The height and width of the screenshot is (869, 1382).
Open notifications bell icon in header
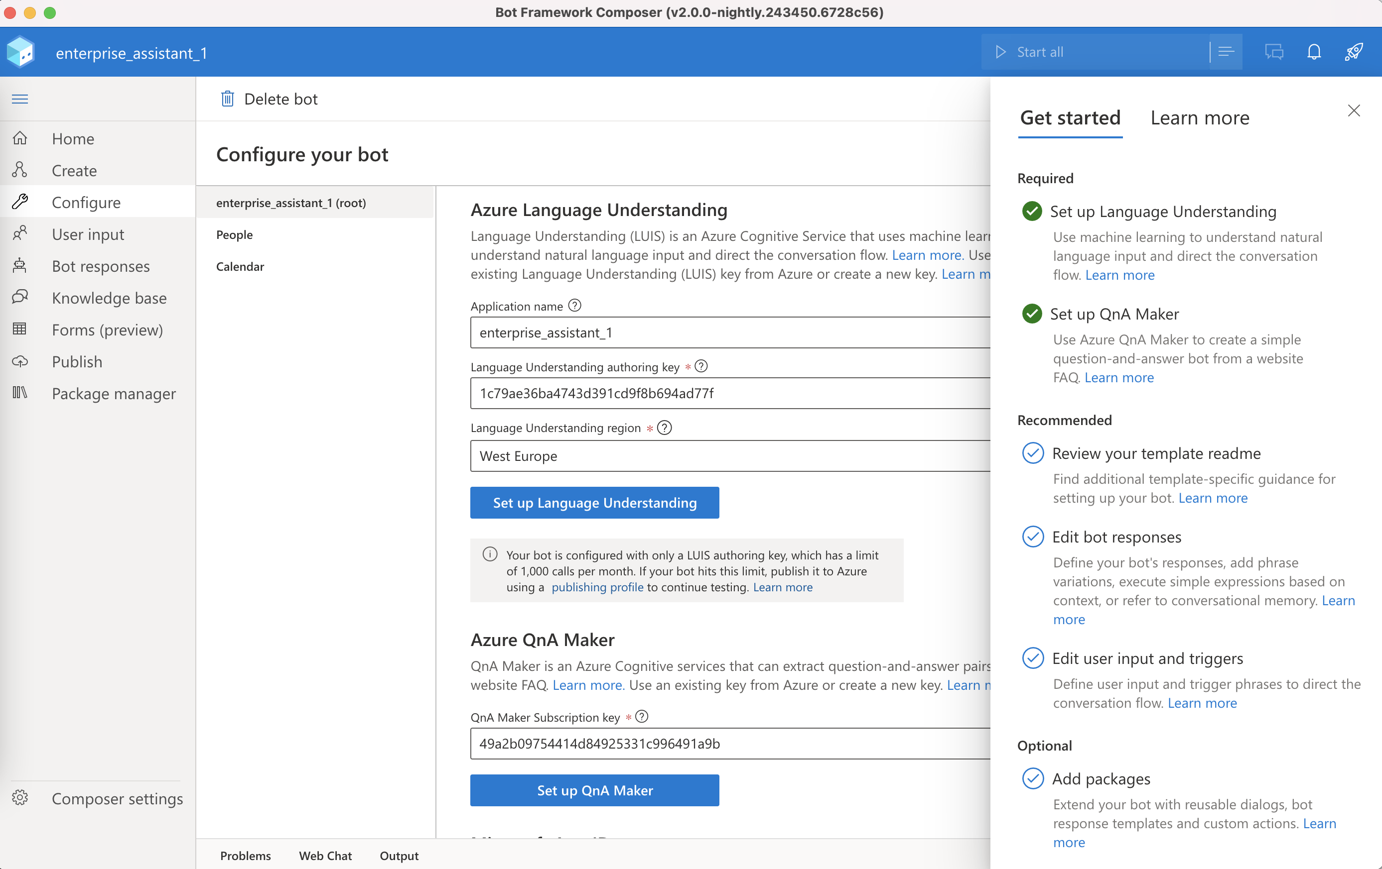[x=1314, y=52]
